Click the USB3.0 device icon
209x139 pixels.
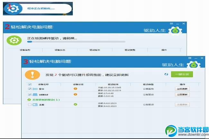[35, 95]
